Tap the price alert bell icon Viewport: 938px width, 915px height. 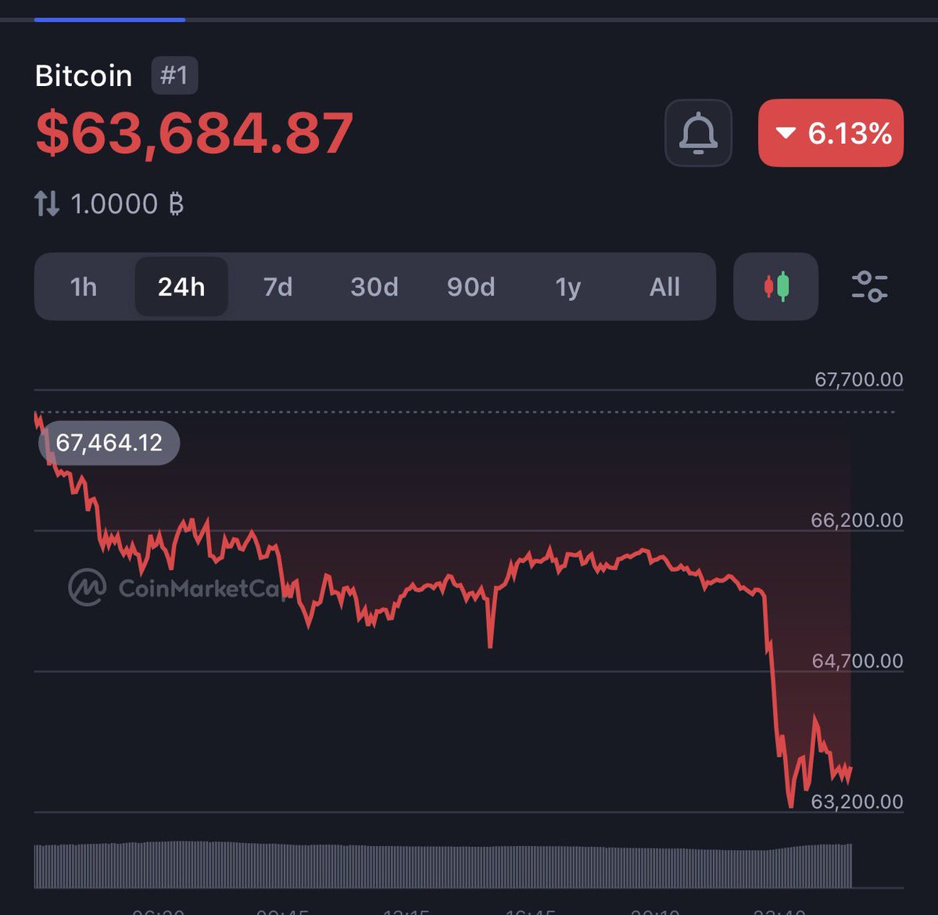[698, 133]
